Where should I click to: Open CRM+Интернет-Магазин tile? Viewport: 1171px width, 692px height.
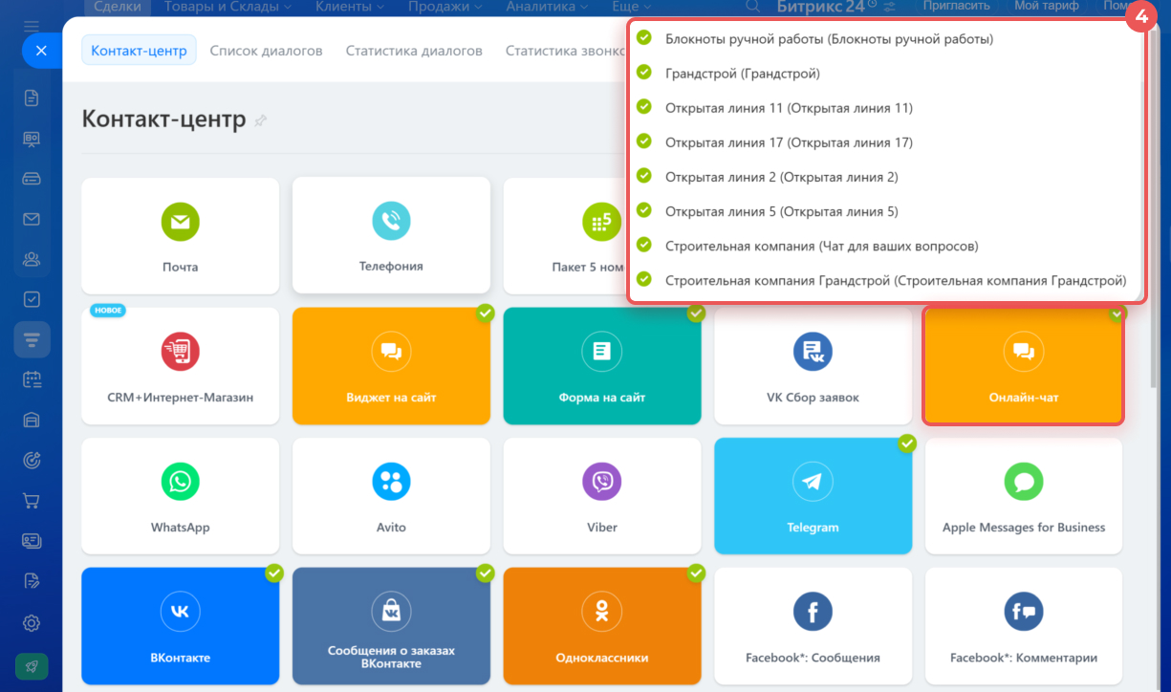pyautogui.click(x=181, y=366)
